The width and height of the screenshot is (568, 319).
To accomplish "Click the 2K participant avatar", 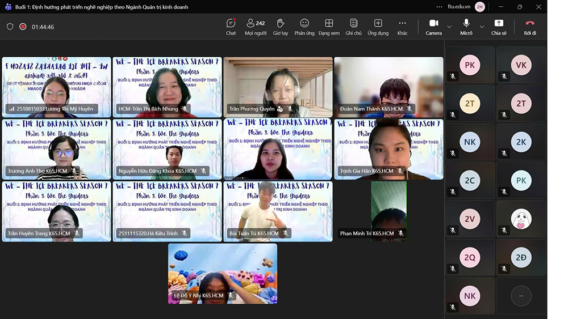I will pos(521,142).
